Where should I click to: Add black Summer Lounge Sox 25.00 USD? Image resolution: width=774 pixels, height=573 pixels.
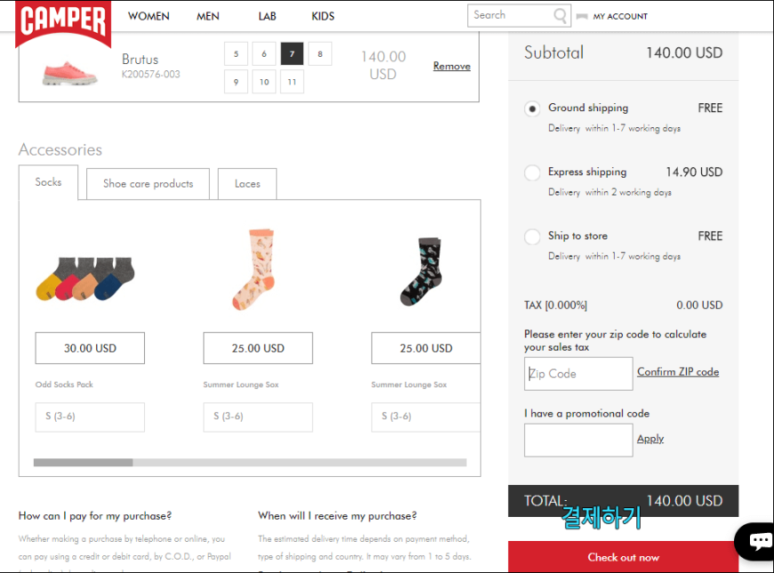point(426,348)
